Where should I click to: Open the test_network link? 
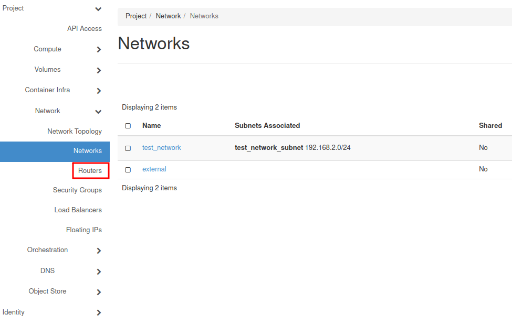[161, 148]
